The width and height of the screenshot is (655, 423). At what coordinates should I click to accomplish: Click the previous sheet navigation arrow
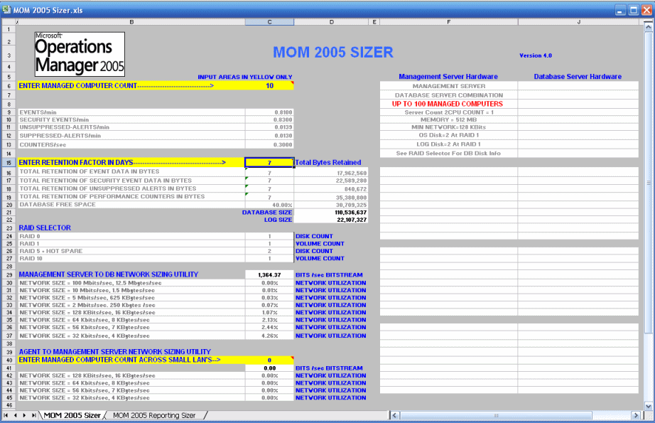pyautogui.click(x=16, y=415)
